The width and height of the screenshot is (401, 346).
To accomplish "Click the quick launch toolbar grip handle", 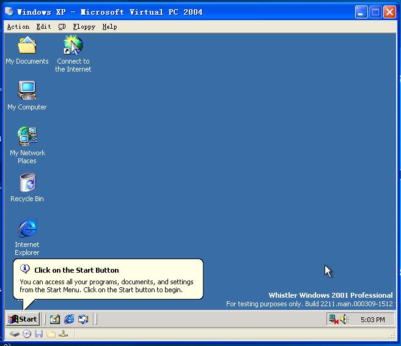I will 45,319.
